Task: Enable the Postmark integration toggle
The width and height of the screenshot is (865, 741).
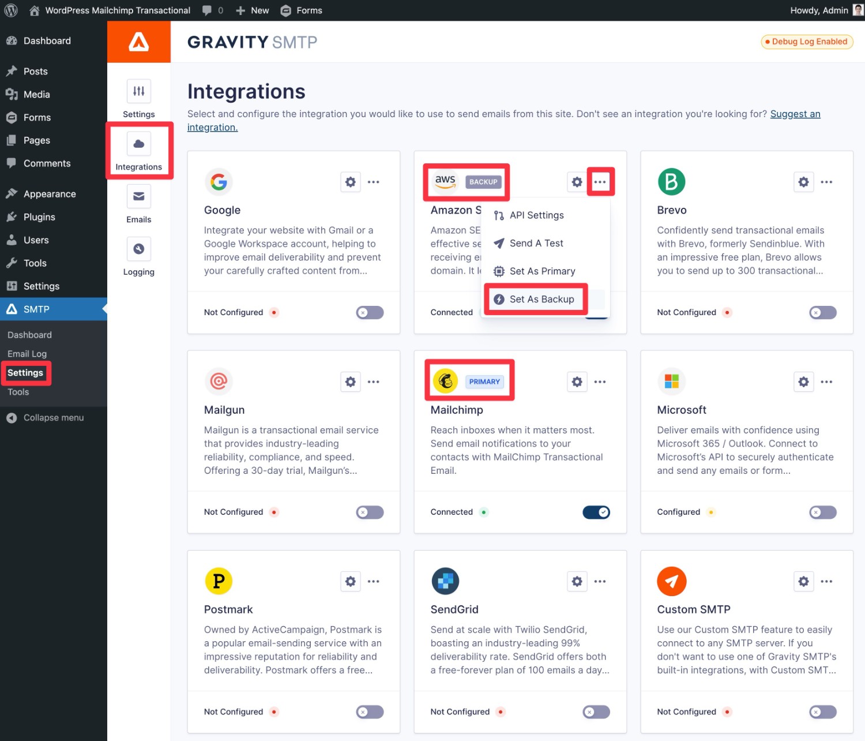Action: (370, 712)
